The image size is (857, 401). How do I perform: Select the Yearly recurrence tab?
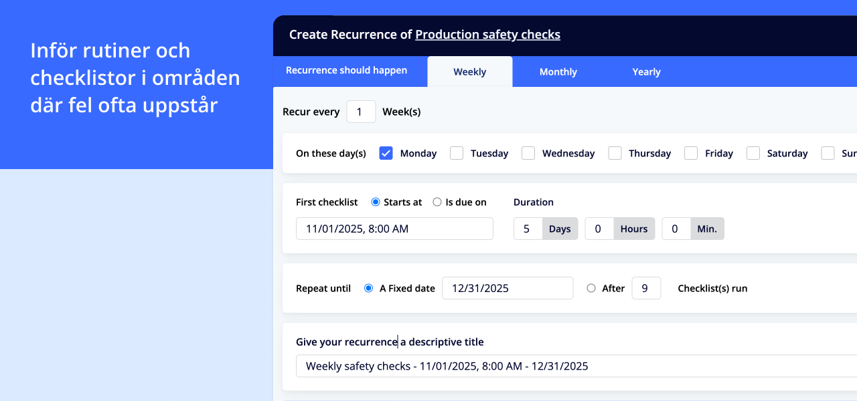coord(646,72)
